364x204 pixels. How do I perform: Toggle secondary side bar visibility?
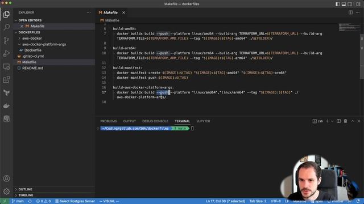point(350,4)
